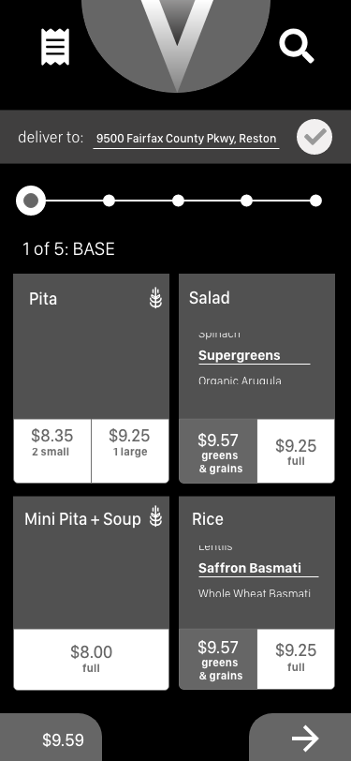Tap the search magnifier icon
Viewport: 351px width, 761px height.
(x=297, y=45)
